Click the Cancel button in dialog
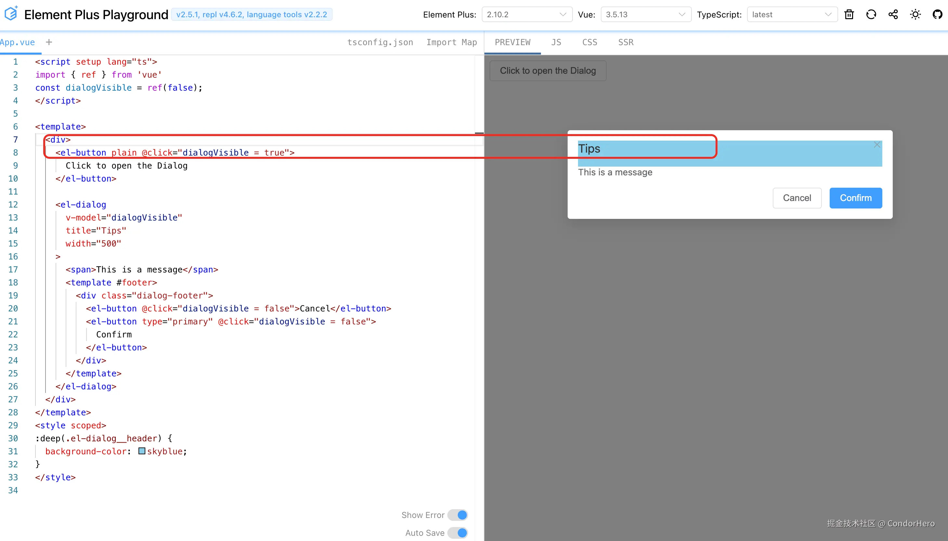This screenshot has height=541, width=948. click(797, 198)
